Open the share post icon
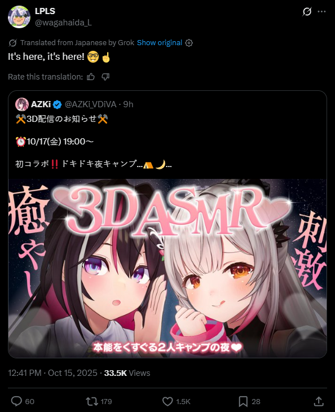This screenshot has width=335, height=412. tap(319, 401)
